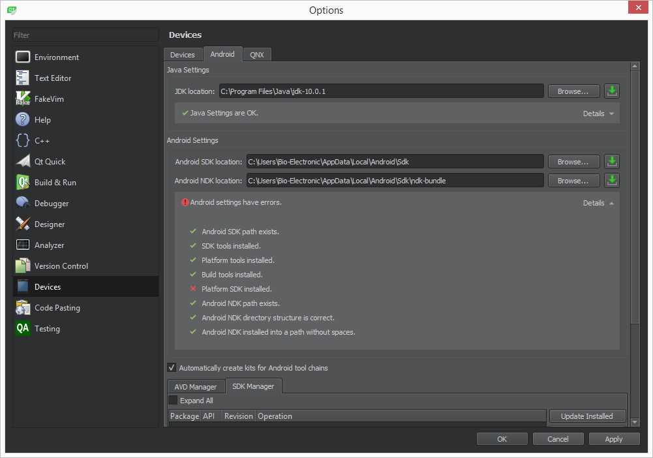Expand Java Settings details
The height and width of the screenshot is (458, 653).
[598, 114]
